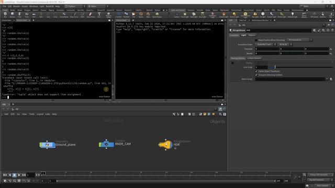Click the Icon Scale value field
335x188 pixels.
click(x=261, y=67)
